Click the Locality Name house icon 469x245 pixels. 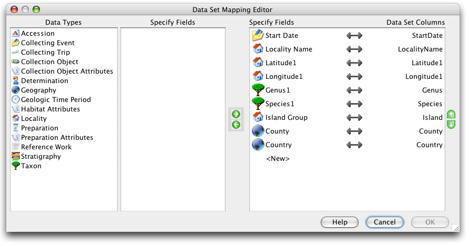point(258,49)
